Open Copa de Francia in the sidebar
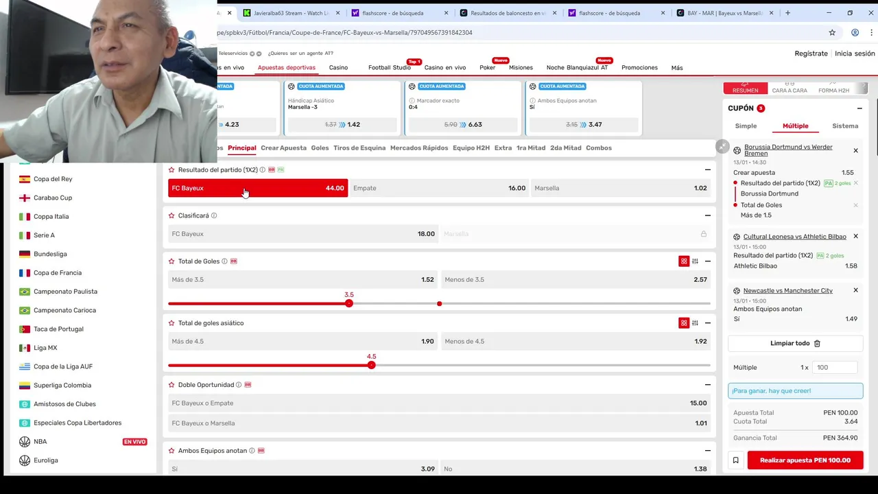This screenshot has height=494, width=878. click(58, 273)
